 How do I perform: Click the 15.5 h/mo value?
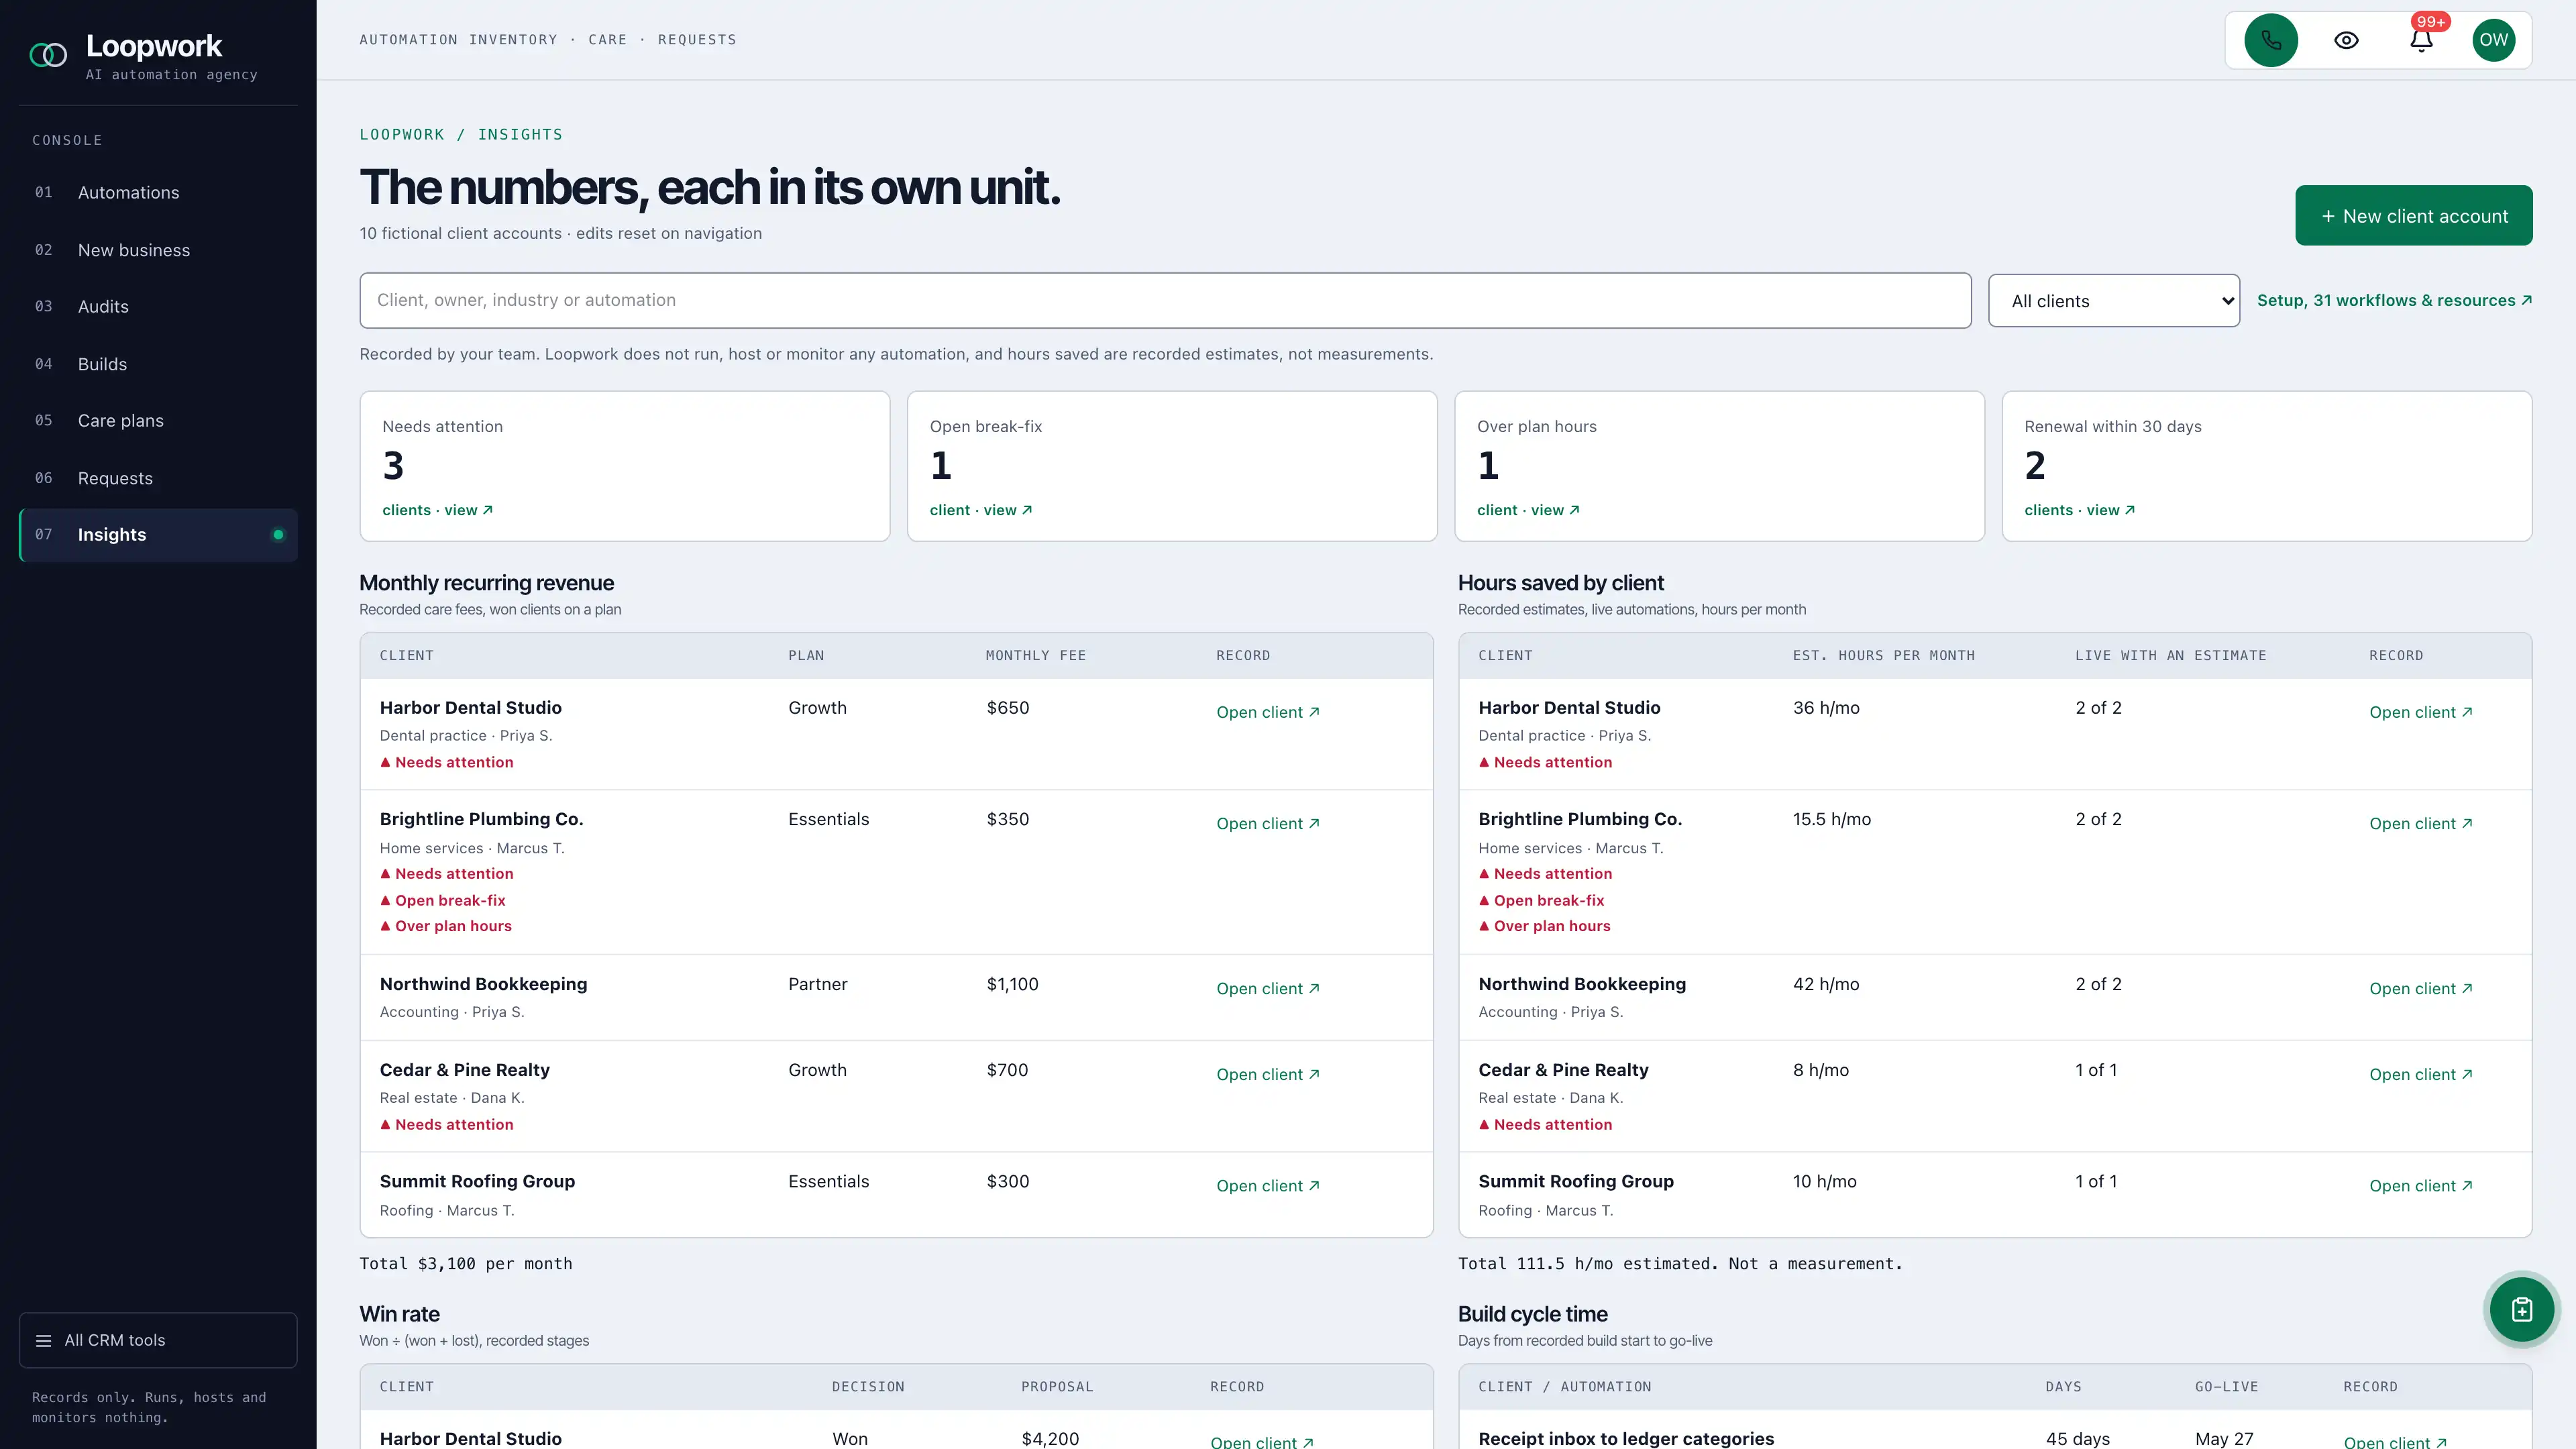(1831, 819)
